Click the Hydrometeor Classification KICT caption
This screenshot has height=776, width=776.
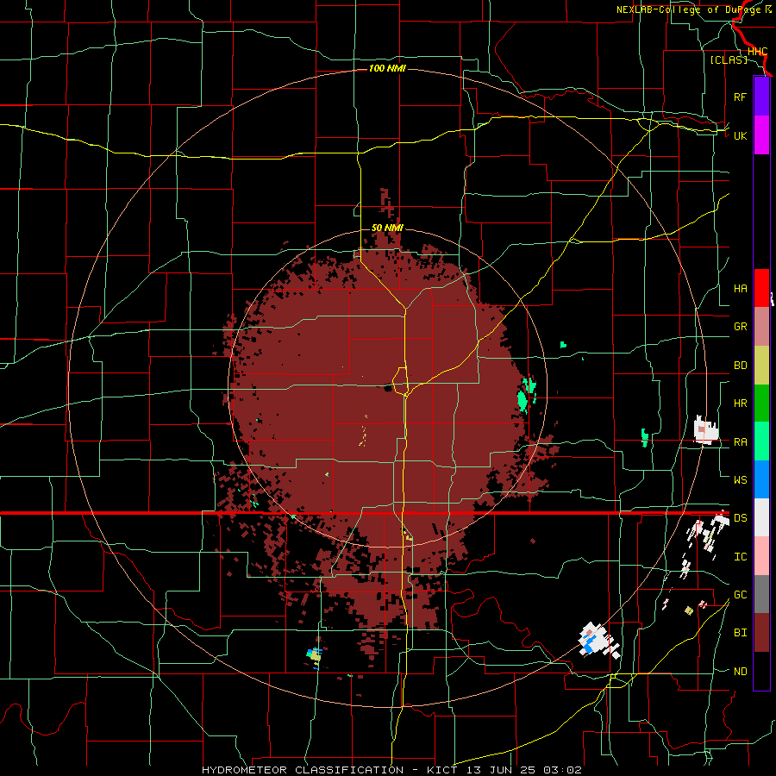[391, 770]
